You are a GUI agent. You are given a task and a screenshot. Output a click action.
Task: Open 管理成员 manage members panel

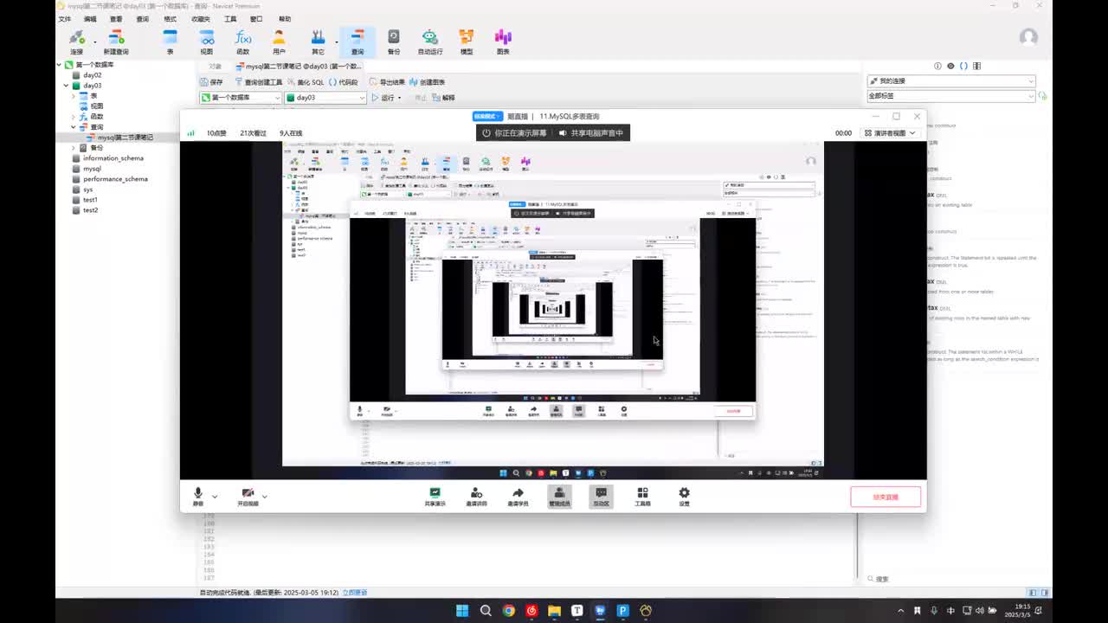point(559,497)
